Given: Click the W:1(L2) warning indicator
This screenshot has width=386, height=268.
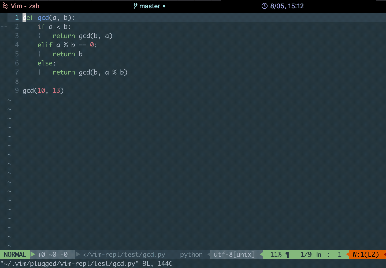Looking at the screenshot, I should 366,254.
